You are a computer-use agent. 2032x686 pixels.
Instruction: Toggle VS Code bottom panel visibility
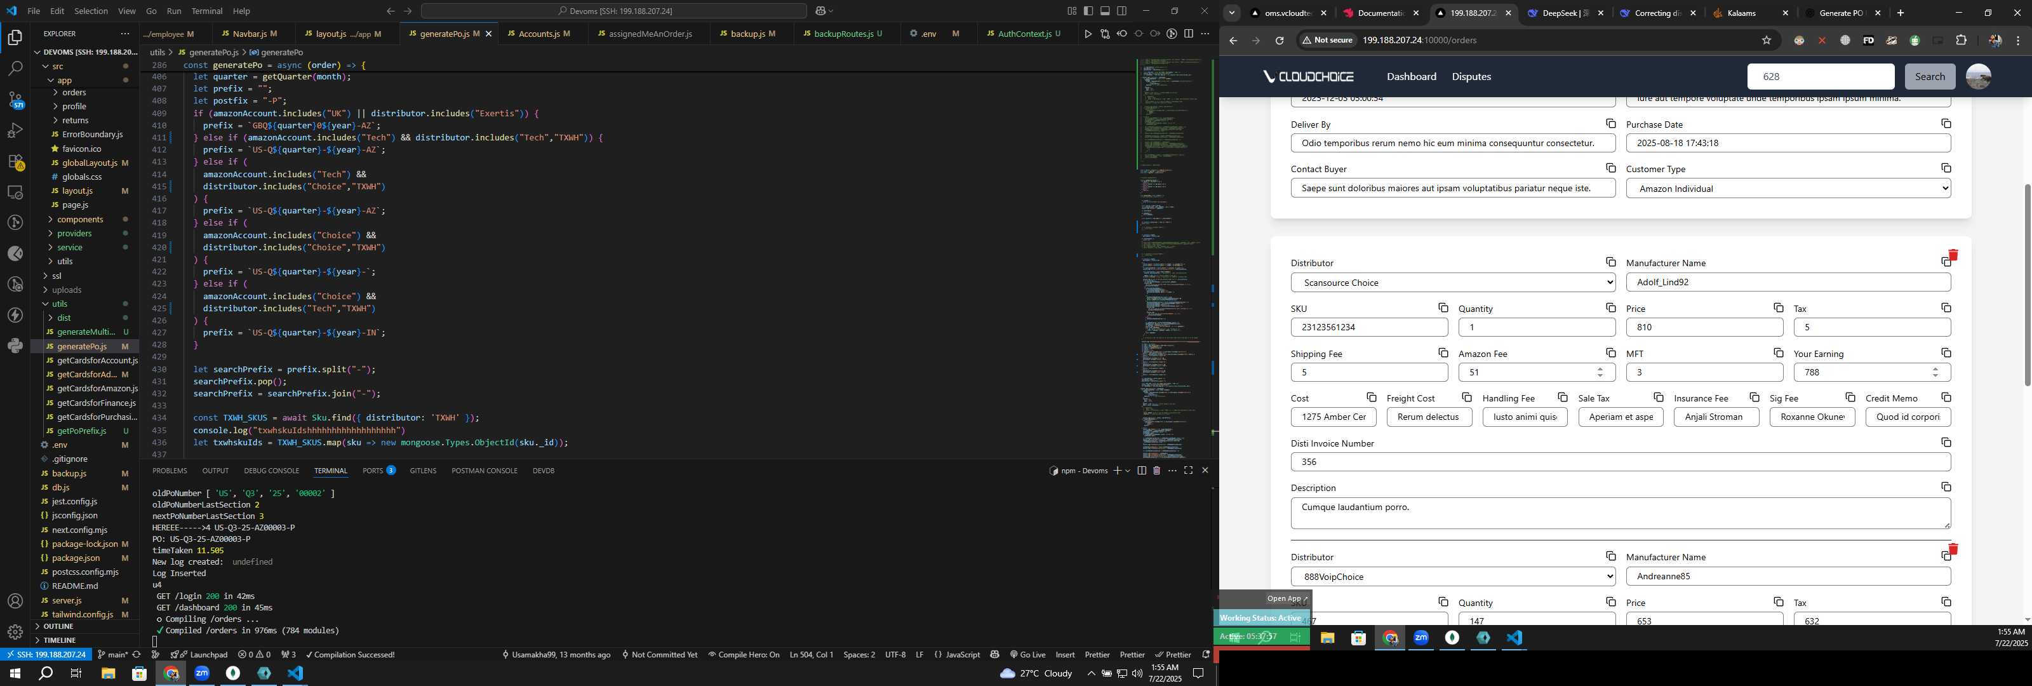1104,11
